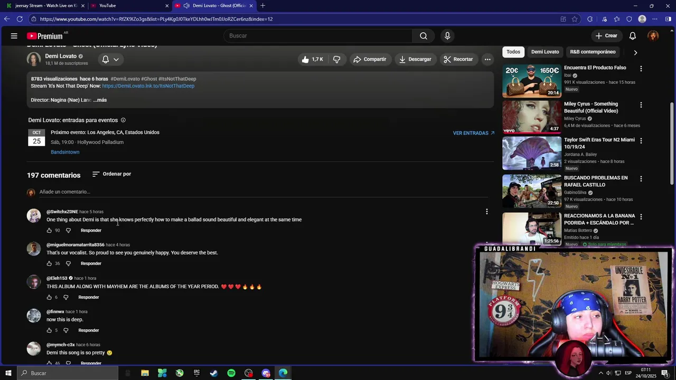Viewport: 676px width, 380px height.
Task: Show event tickets info icon
Action: [x=123, y=120]
